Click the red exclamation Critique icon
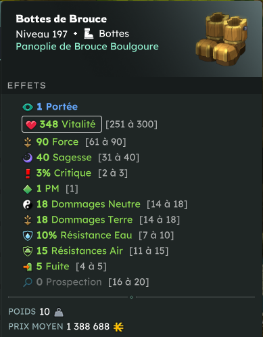This screenshot has width=263, height=337. click(28, 173)
